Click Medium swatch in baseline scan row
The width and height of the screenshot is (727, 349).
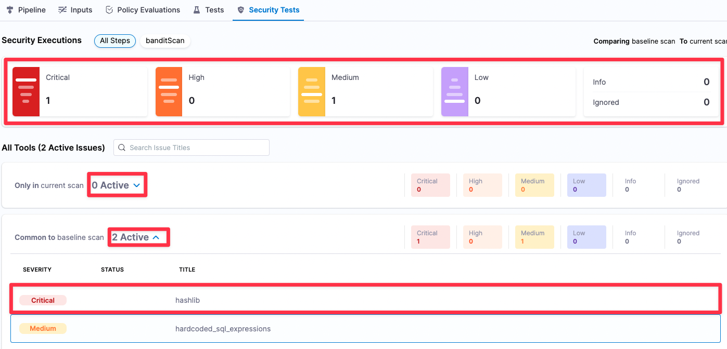coord(534,237)
